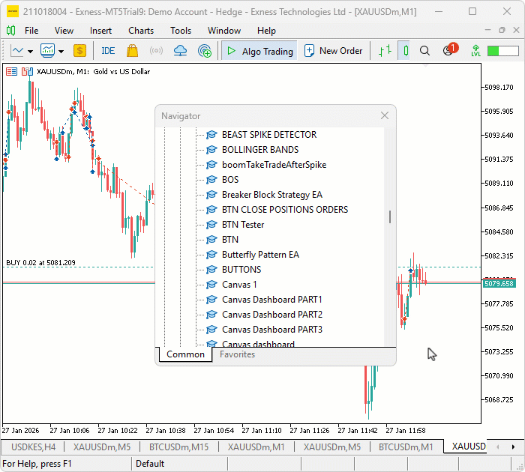Open the search magnifier
This screenshot has height=472, width=525.
coord(424,51)
